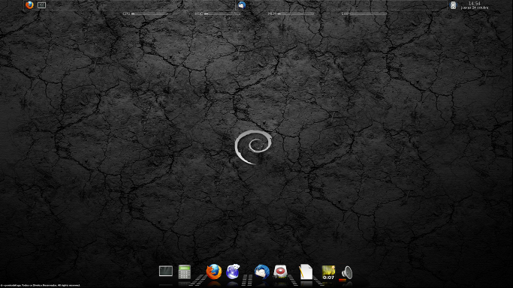Click the music player showing 0:07
513x288 pixels.
pos(328,272)
